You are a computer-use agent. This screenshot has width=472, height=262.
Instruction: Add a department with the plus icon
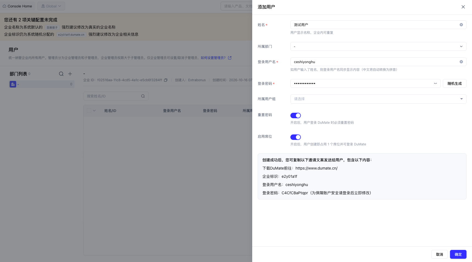click(x=70, y=74)
